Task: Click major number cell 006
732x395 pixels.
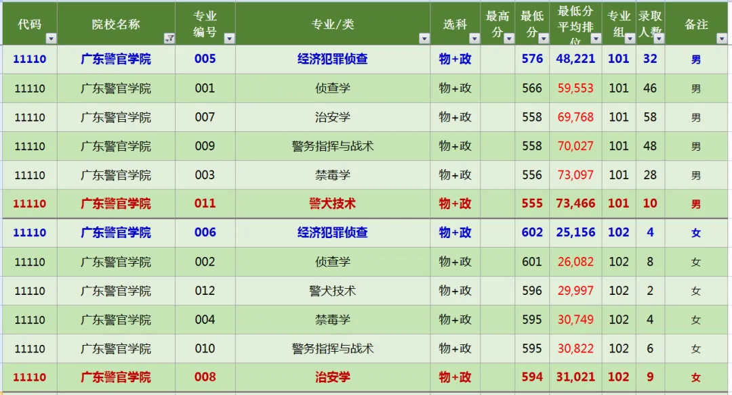Action: pyautogui.click(x=205, y=233)
